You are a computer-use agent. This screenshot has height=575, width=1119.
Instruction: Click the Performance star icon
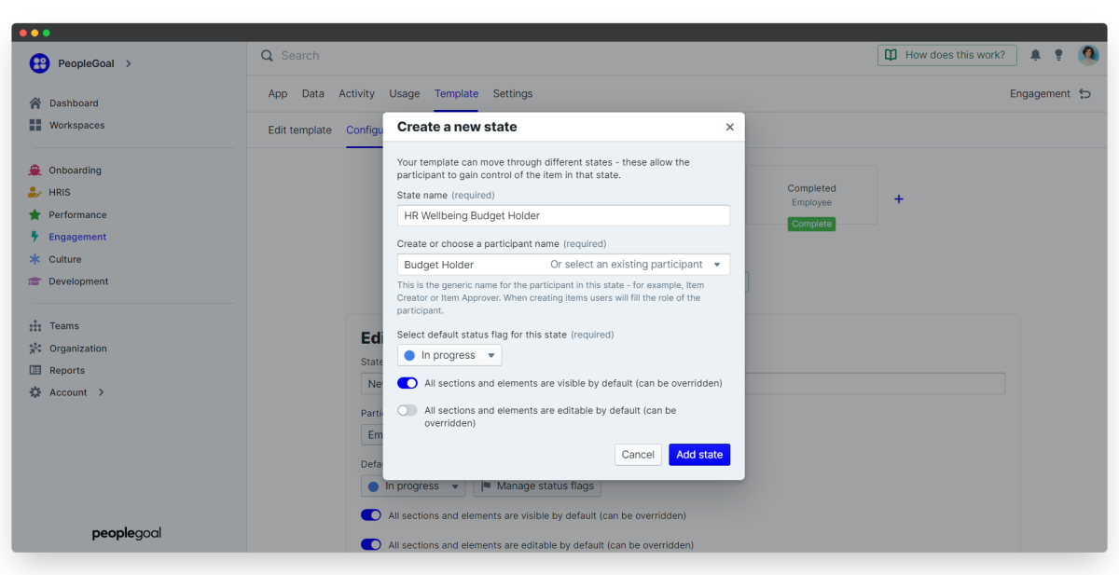[35, 214]
